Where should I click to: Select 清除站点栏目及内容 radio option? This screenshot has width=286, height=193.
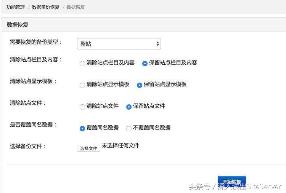(82, 63)
